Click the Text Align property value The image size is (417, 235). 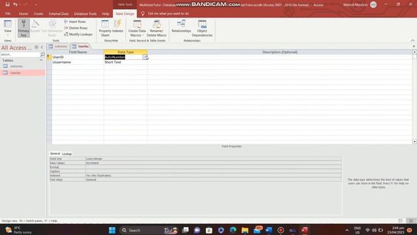pyautogui.click(x=213, y=180)
